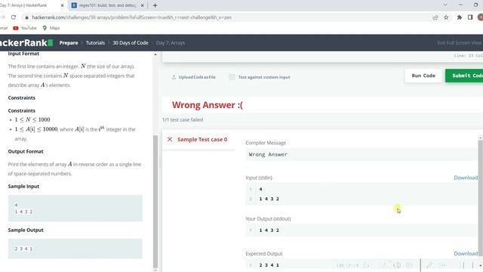Viewport: 483px width, 272px height.
Task: Open the YouTube bookmark
Action: click(25, 28)
